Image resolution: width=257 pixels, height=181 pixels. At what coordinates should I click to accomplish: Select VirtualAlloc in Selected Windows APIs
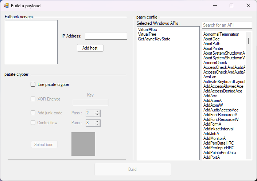click(x=147, y=29)
